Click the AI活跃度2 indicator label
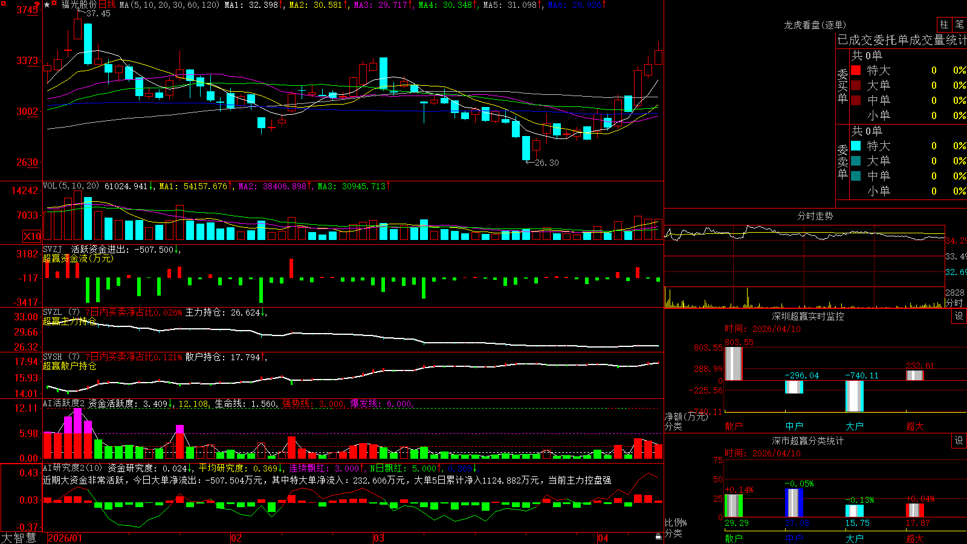 point(64,403)
